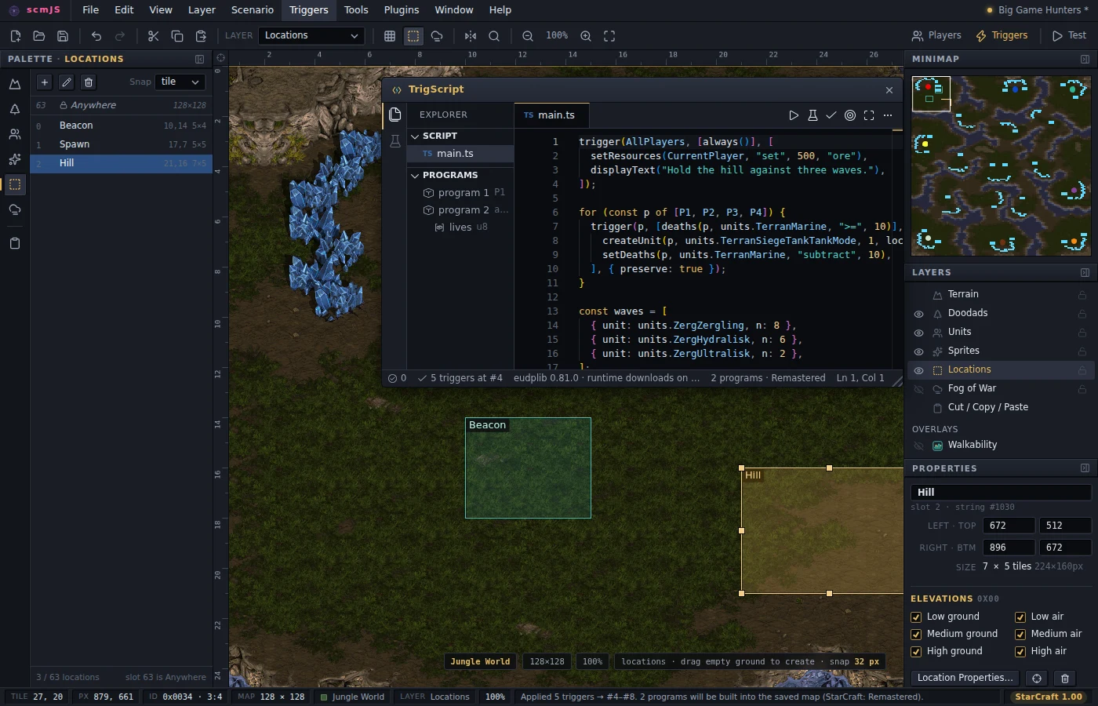Collapse the Minimap panel
This screenshot has height=706, width=1098.
[x=1085, y=60]
